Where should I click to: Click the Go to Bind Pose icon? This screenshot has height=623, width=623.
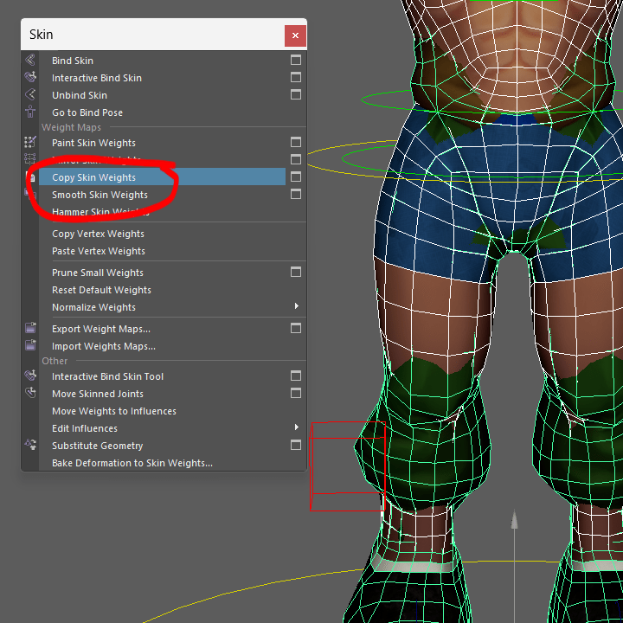(30, 112)
